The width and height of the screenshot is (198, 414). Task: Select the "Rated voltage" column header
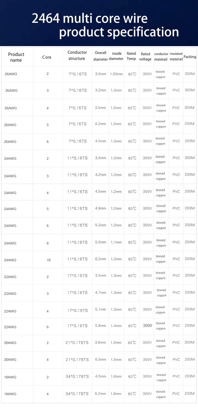[145, 56]
